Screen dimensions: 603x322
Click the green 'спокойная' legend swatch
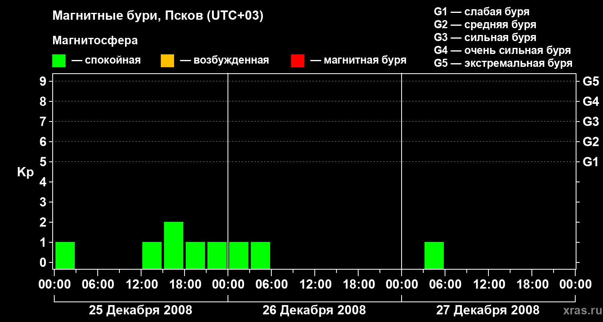(59, 61)
